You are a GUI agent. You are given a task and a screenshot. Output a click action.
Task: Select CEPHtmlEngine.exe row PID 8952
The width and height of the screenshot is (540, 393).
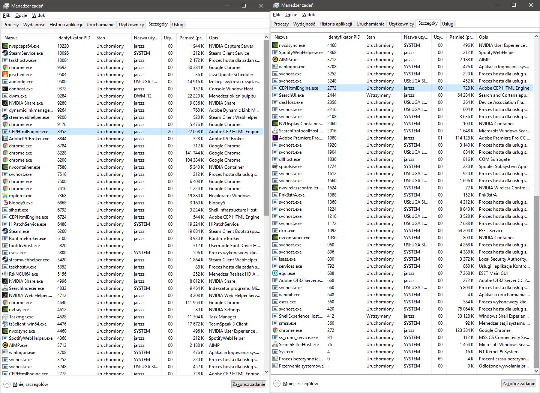132,132
